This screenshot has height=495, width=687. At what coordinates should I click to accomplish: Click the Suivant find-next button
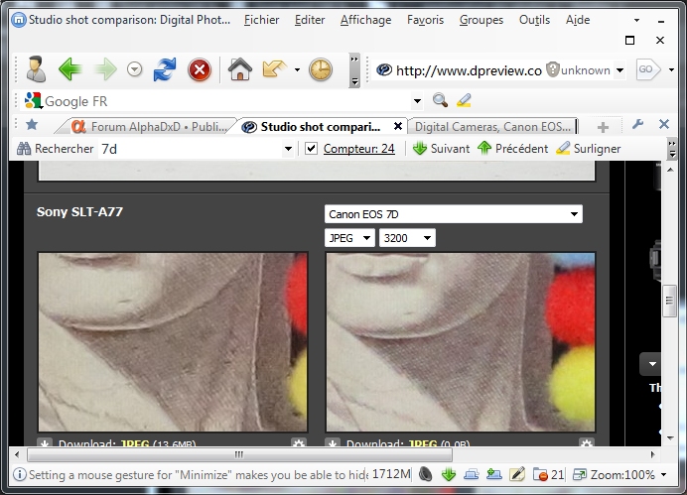tap(441, 149)
